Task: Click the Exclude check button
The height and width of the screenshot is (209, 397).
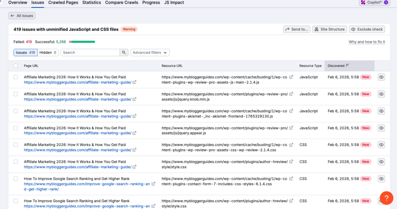Action: click(x=367, y=29)
